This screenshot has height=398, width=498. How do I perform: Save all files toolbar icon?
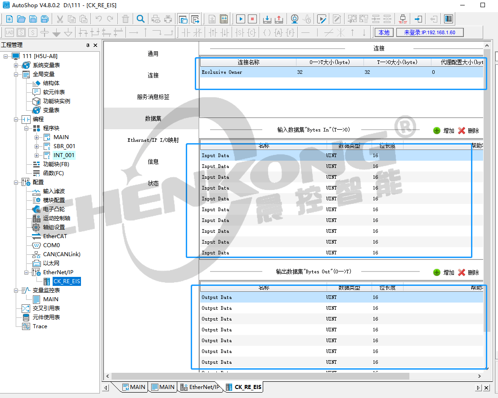tap(45, 19)
